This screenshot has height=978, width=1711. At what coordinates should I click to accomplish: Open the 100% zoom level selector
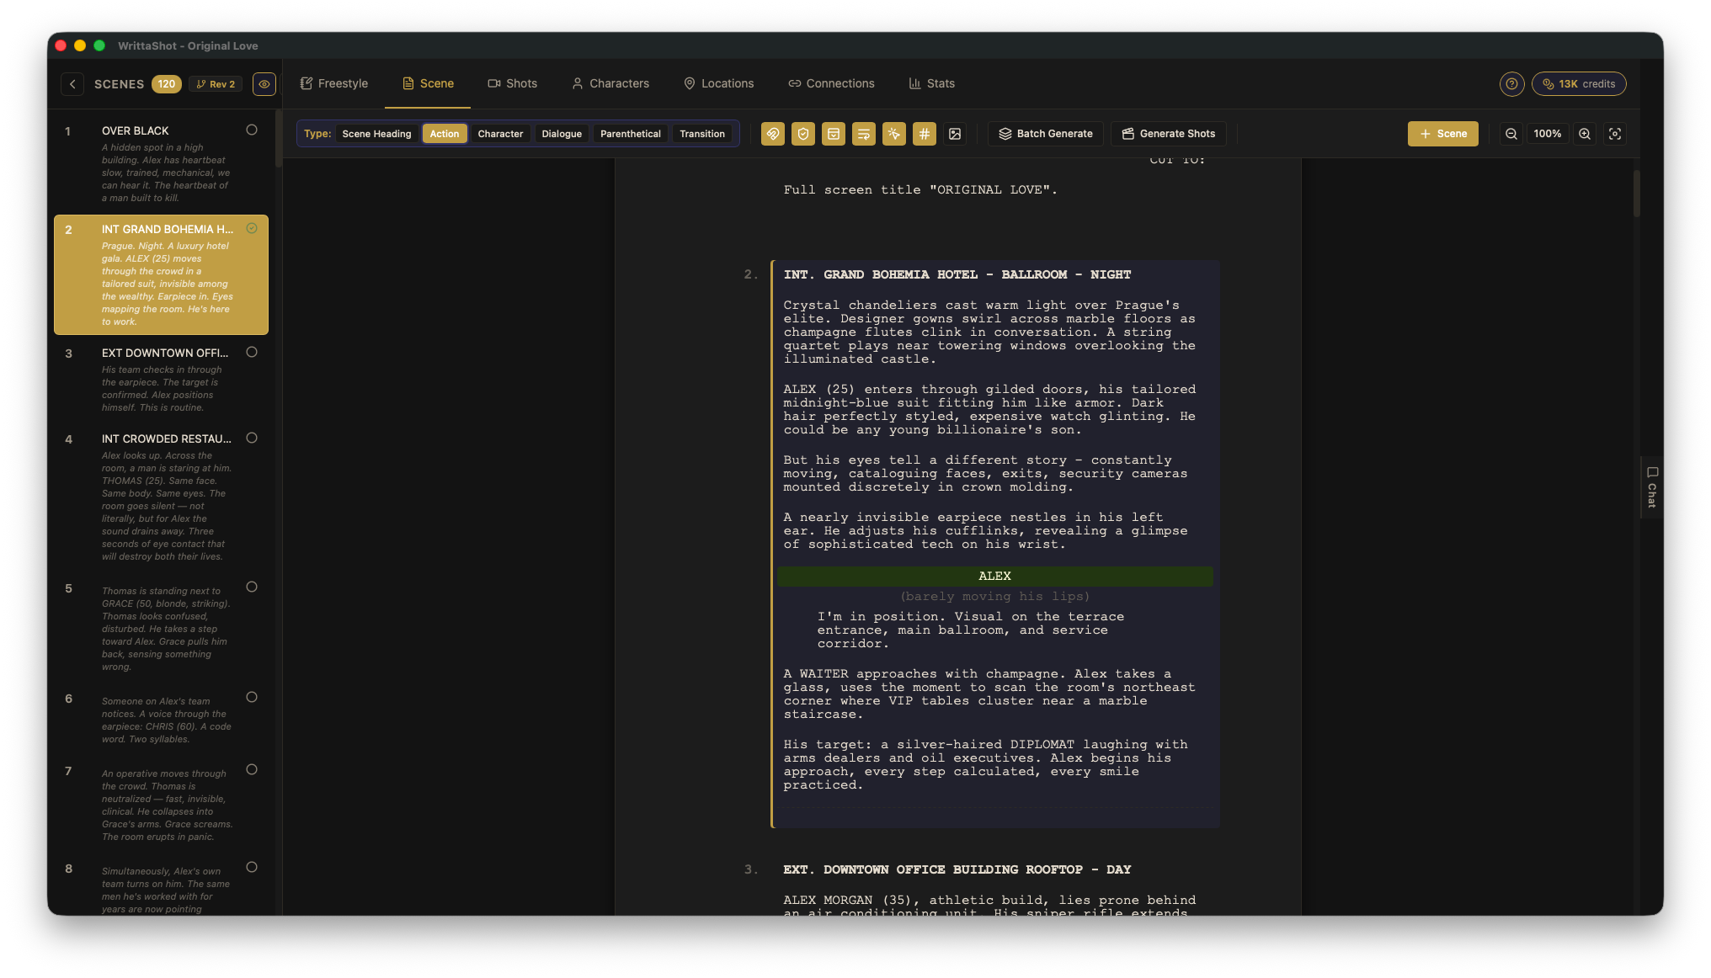(x=1547, y=133)
